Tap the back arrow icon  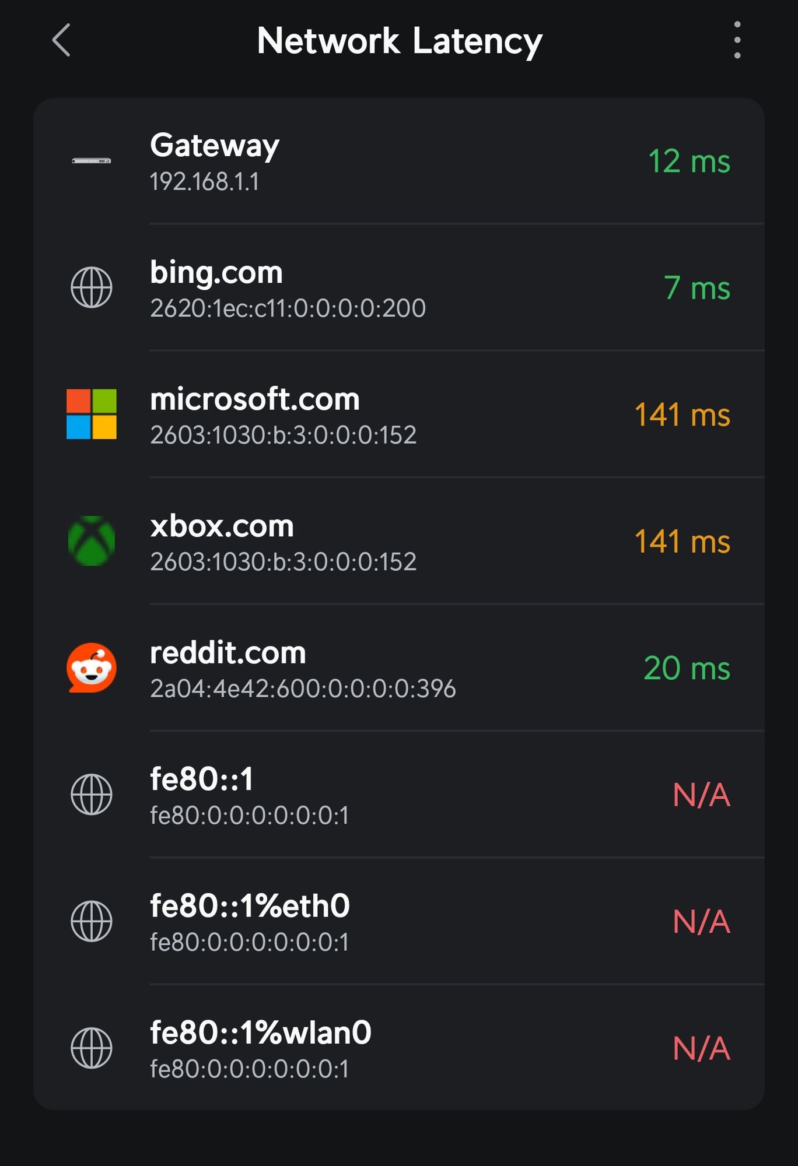[61, 40]
